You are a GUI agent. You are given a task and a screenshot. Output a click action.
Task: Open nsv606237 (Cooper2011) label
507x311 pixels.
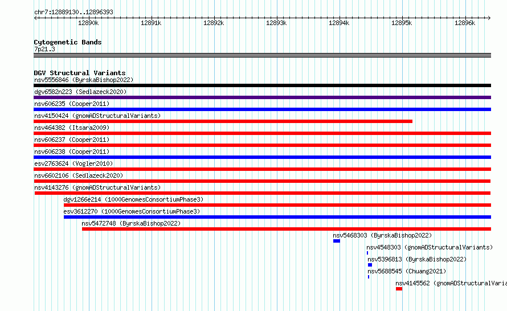tap(72, 140)
